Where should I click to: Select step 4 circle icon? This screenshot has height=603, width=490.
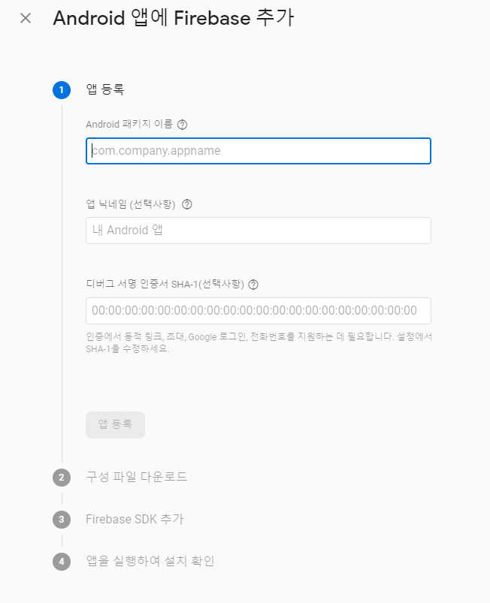[x=62, y=562]
